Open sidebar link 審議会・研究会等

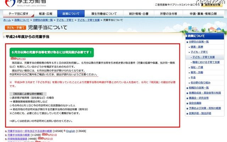[199, 98]
